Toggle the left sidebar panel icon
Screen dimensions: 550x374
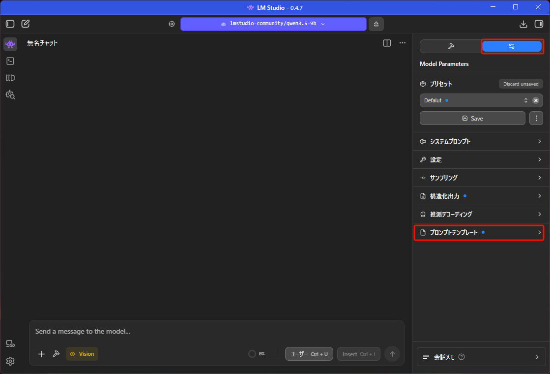click(10, 24)
